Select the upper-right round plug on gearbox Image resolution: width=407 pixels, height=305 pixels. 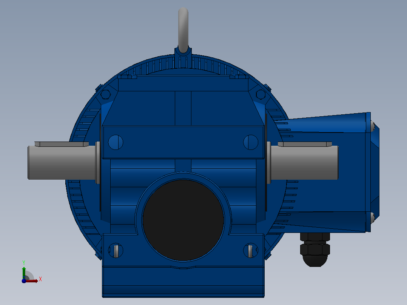[x=251, y=142]
